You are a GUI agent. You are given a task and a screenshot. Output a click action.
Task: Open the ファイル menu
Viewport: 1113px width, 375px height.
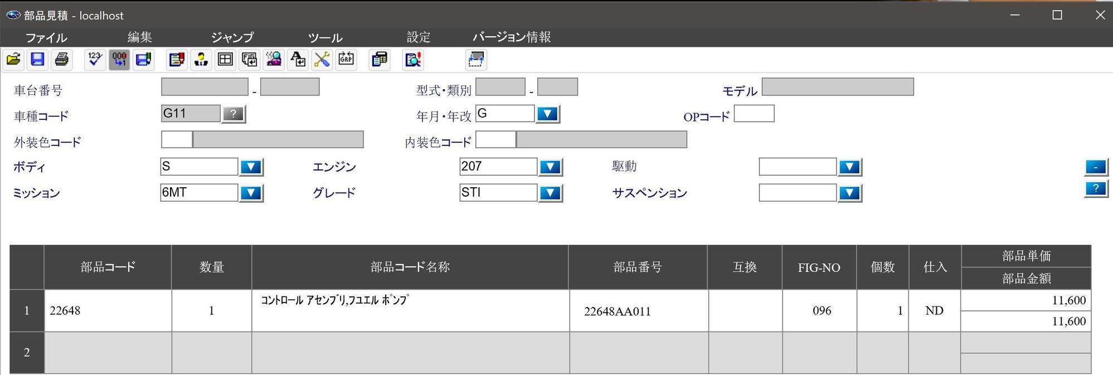pyautogui.click(x=46, y=37)
